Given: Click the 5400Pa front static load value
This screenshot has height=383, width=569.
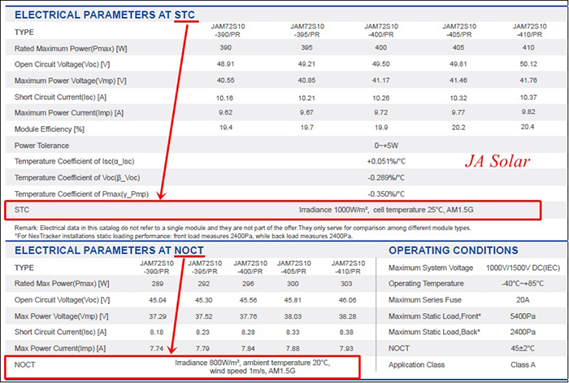Looking at the screenshot, I should pyautogui.click(x=523, y=316).
